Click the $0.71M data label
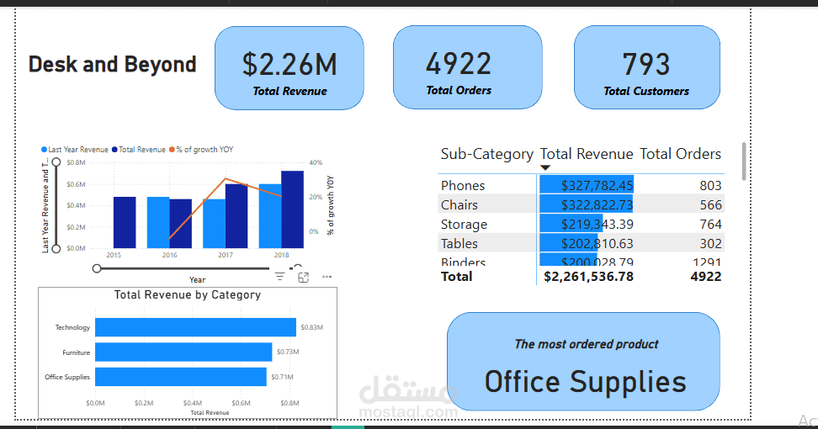 pos(282,377)
